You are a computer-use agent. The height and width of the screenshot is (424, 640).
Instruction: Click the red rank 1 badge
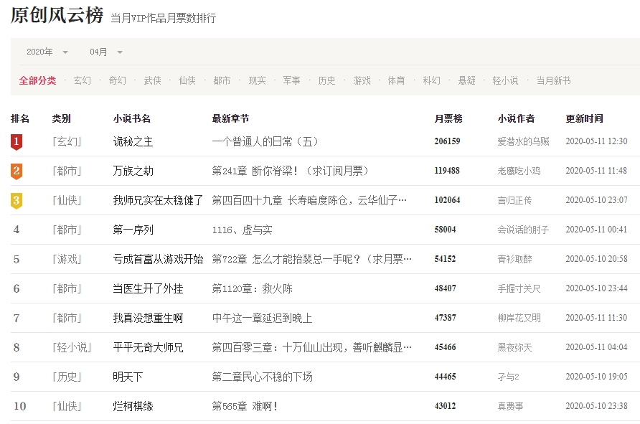(17, 142)
